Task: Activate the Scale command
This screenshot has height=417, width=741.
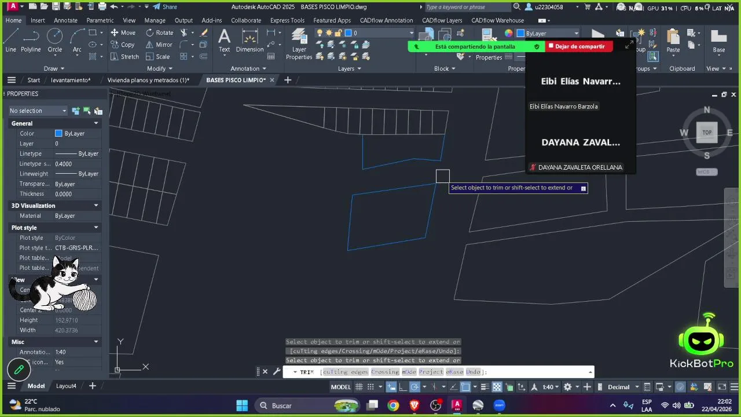Action: [x=157, y=57]
